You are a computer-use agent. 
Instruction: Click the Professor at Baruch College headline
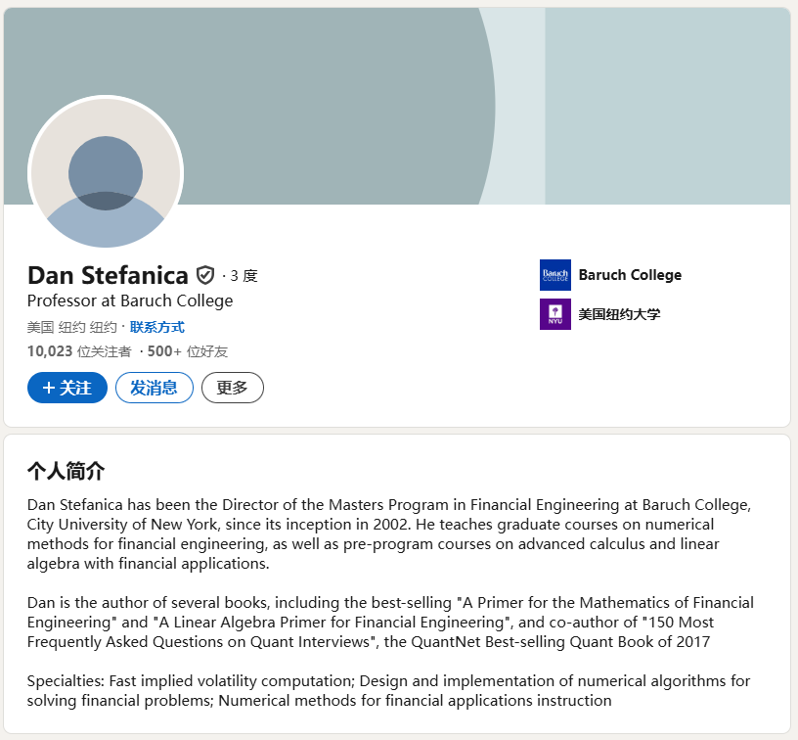130,301
